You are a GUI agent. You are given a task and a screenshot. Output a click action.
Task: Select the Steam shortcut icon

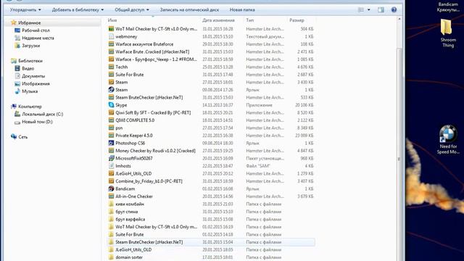tap(111, 90)
